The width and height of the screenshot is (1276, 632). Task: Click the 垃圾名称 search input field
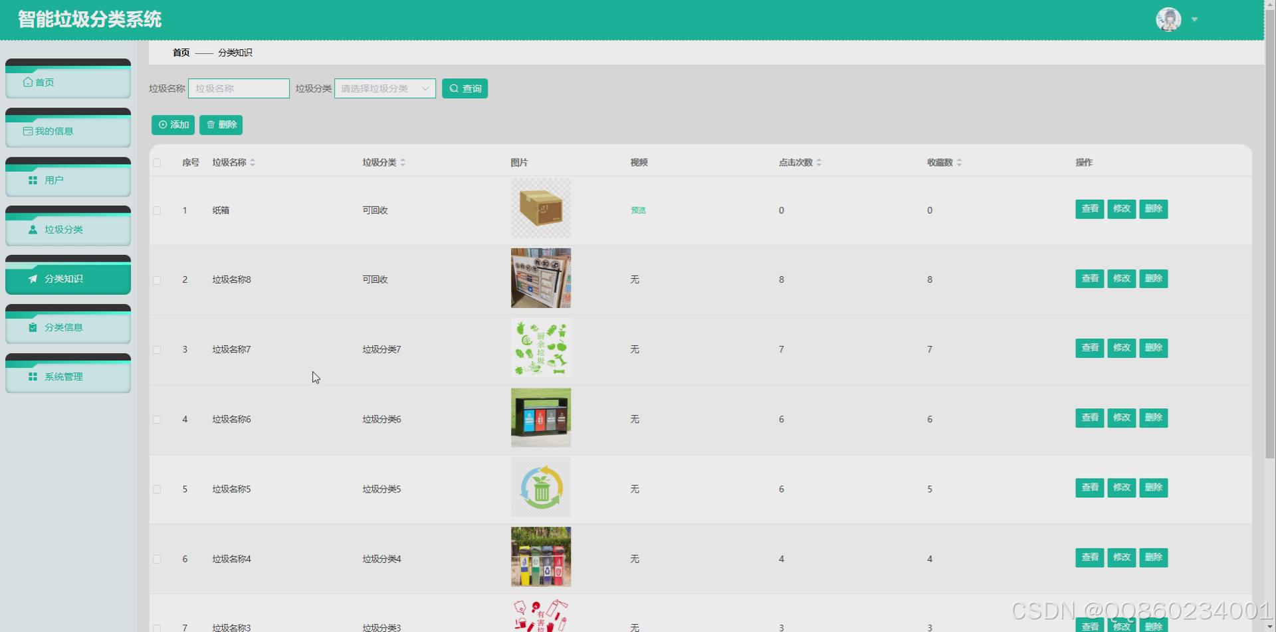(239, 88)
